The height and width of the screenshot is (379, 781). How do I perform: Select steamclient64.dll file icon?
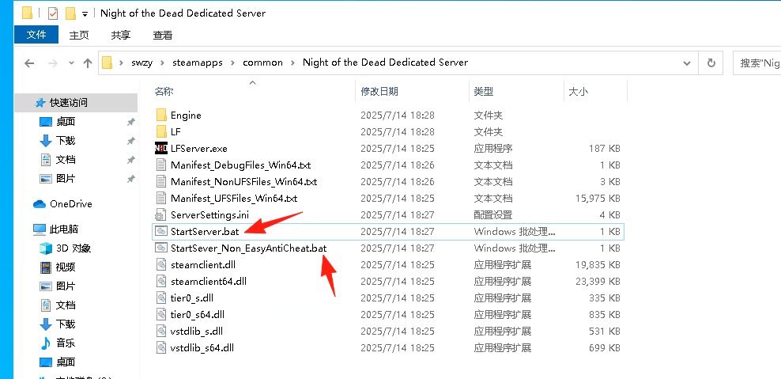click(161, 281)
